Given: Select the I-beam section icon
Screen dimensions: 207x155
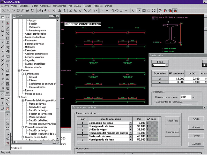Looking at the screenshot, I should (8, 33).
